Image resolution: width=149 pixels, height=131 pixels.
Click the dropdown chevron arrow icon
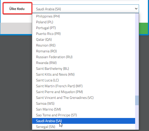[136, 9]
